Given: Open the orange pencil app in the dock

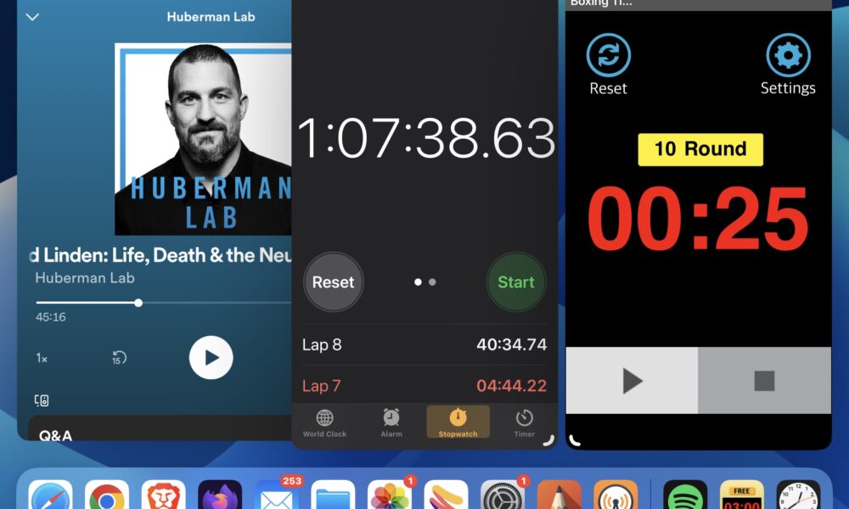Looking at the screenshot, I should pos(559,495).
